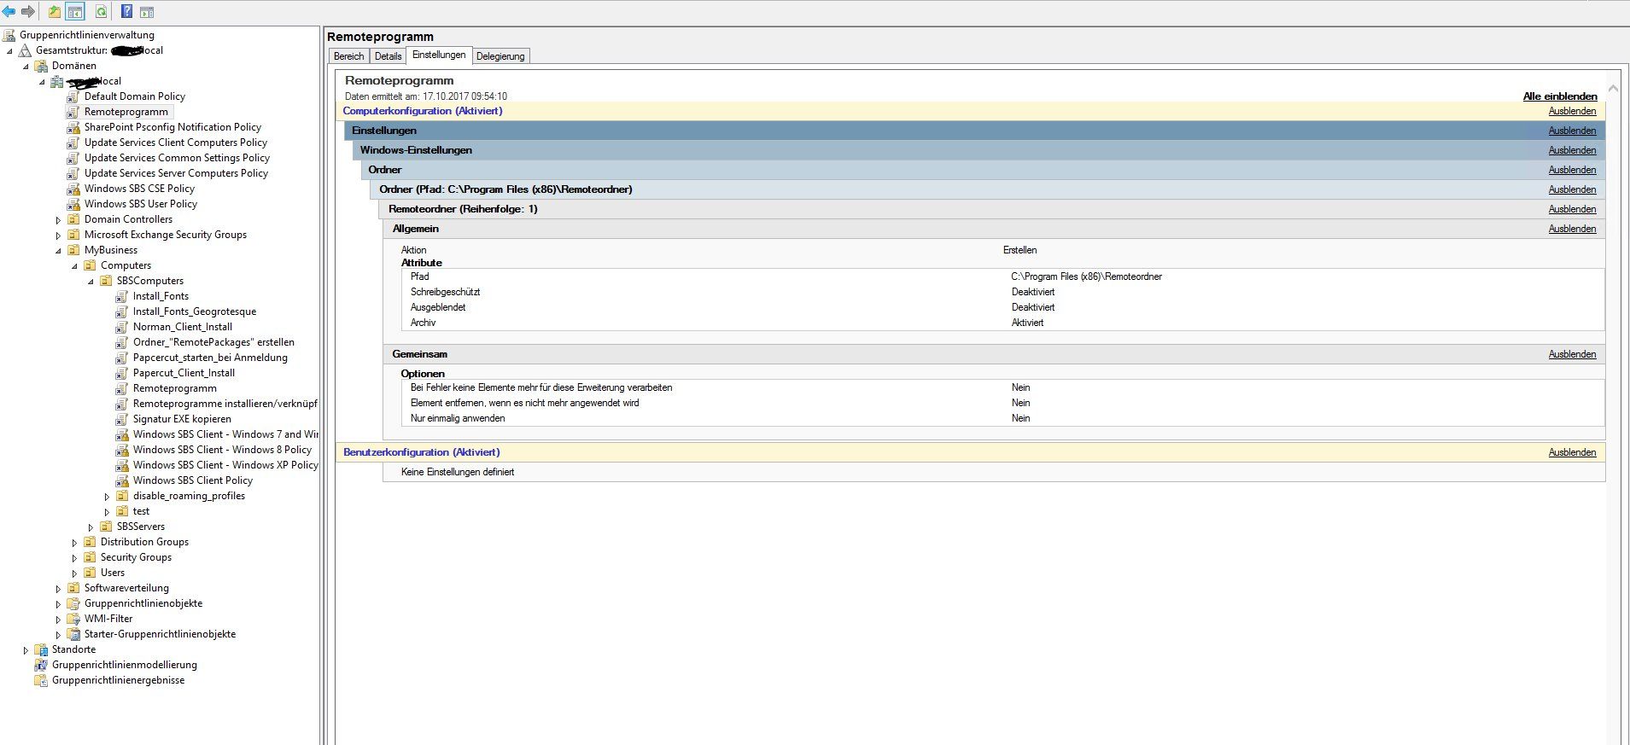
Task: Expand the Standorte node
Action: point(26,650)
